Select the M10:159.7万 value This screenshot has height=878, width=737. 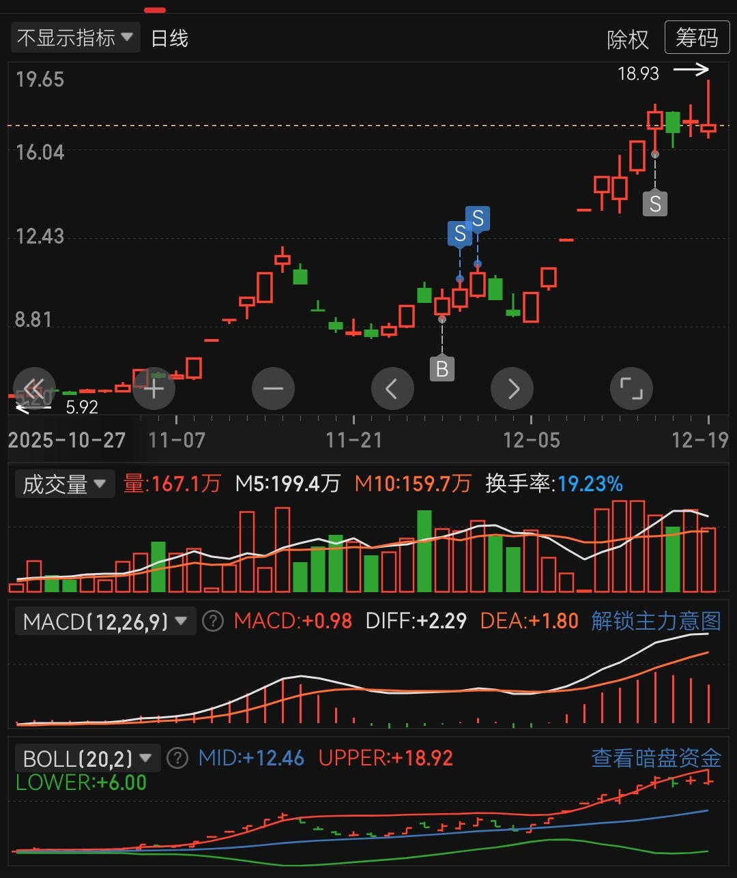coord(413,484)
